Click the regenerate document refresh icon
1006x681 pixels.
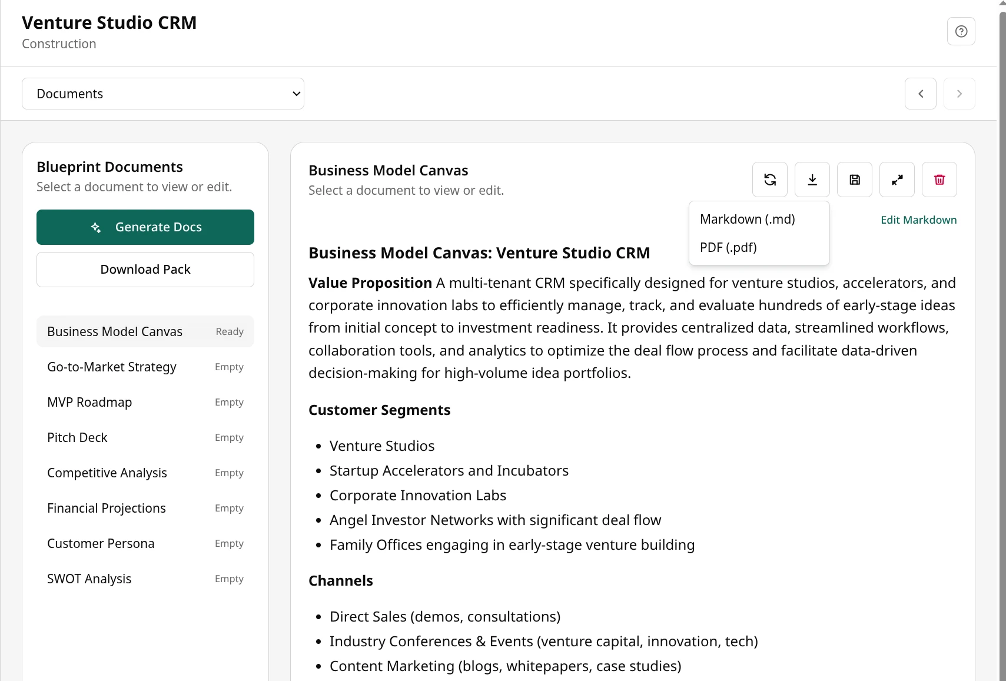[x=770, y=180]
